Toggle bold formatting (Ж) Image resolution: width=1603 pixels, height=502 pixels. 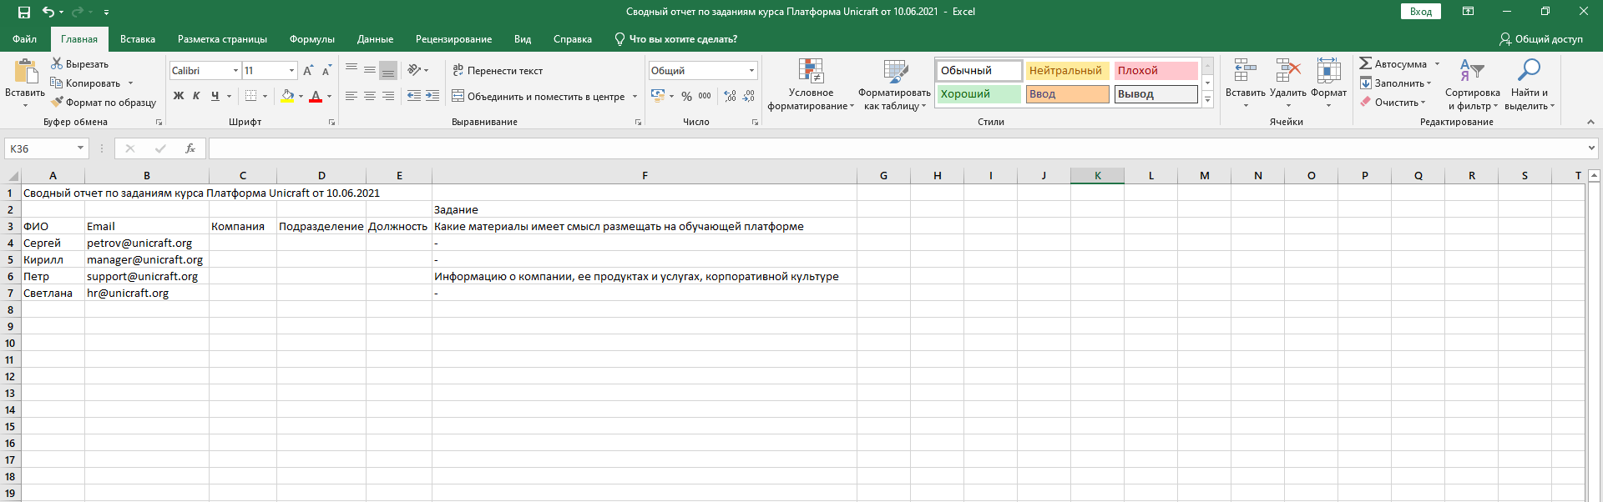point(179,97)
